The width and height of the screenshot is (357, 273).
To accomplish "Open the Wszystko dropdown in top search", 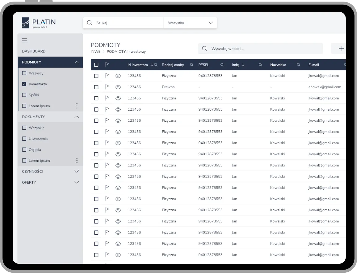I will tap(190, 23).
